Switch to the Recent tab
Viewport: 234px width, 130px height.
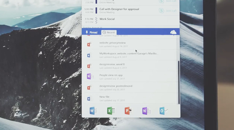[x=109, y=32]
